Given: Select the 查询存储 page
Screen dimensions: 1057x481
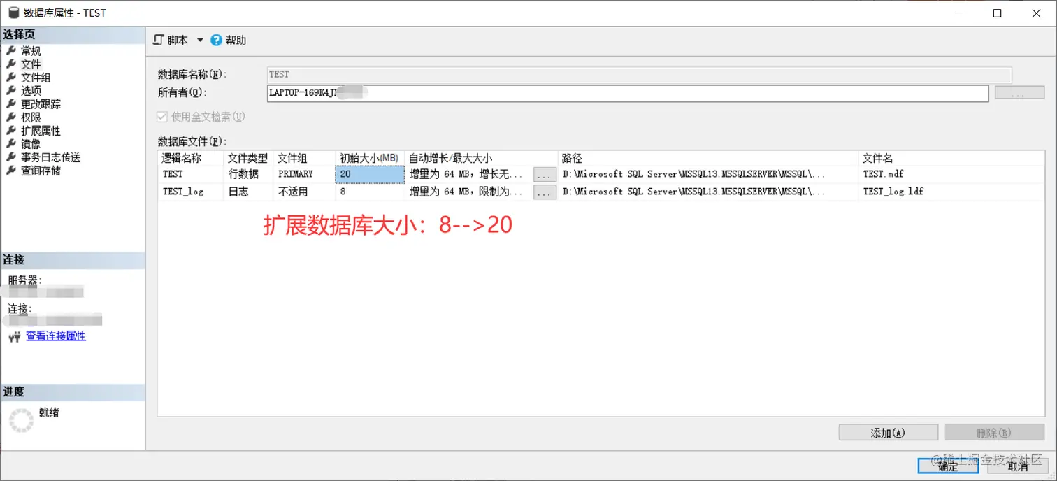Looking at the screenshot, I should click(41, 170).
